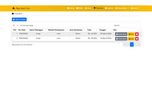Sort by the Tanggal column arrows
This screenshot has width=152, height=101.
tap(111, 30)
